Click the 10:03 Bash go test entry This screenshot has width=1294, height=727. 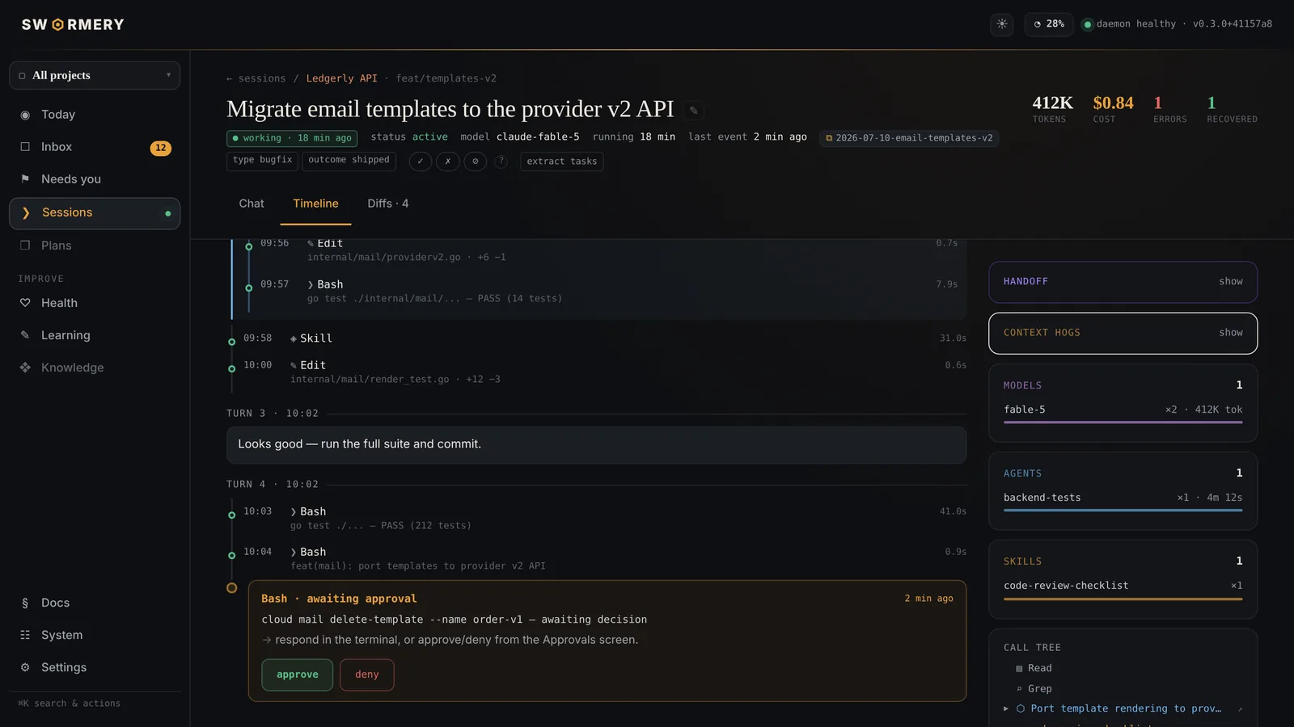(x=597, y=518)
